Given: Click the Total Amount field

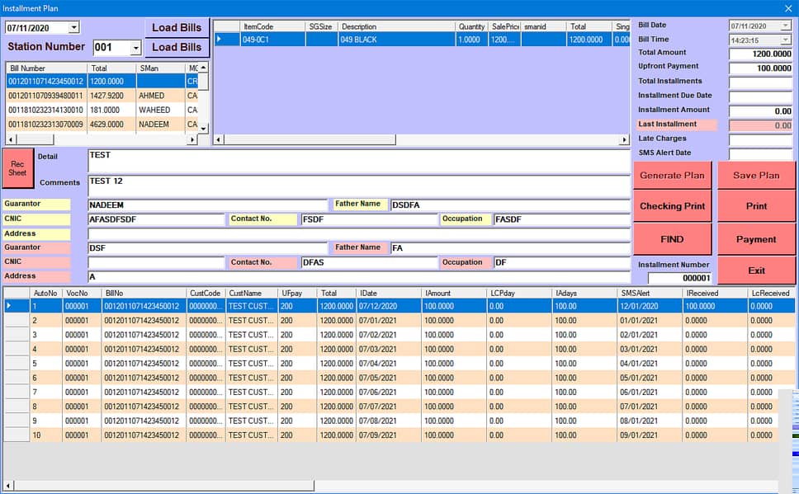Looking at the screenshot, I should [x=761, y=54].
